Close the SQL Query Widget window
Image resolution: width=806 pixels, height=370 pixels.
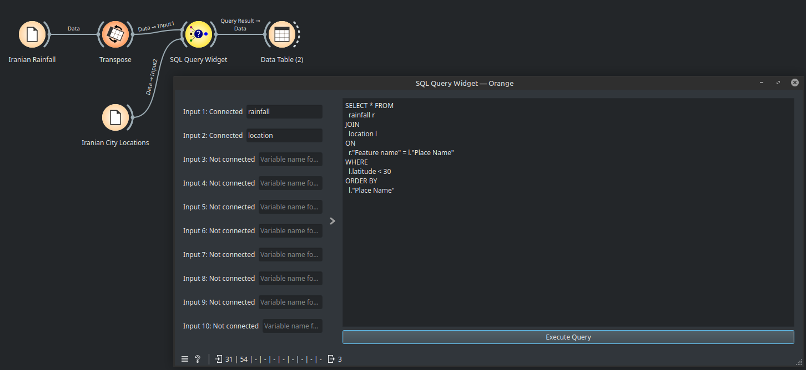pos(794,83)
